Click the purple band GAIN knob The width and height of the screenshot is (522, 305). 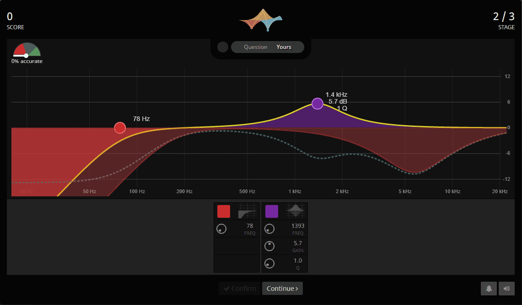tap(269, 246)
